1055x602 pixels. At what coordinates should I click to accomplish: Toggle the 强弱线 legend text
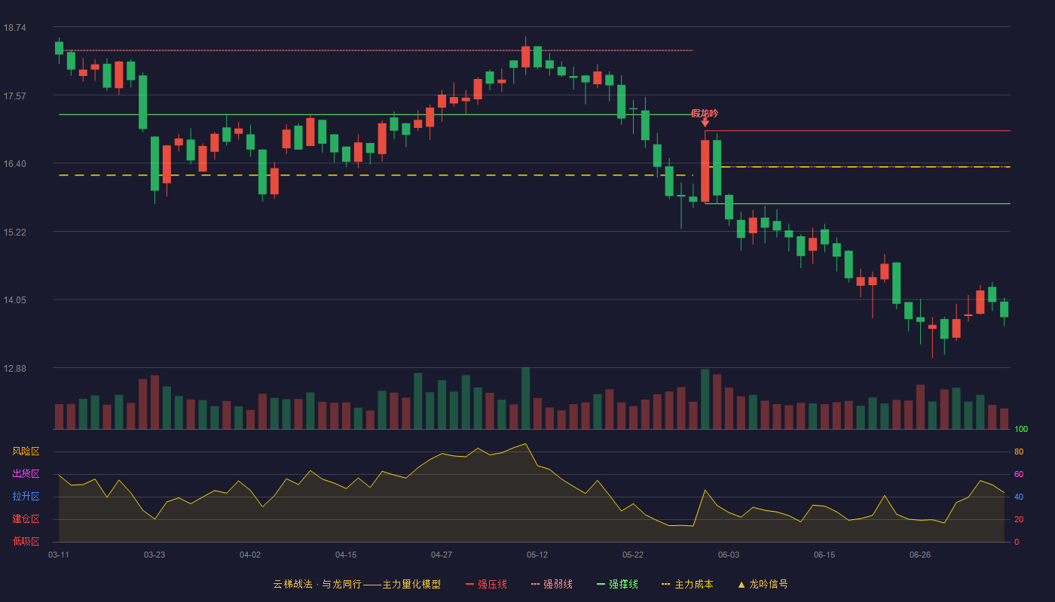(558, 584)
